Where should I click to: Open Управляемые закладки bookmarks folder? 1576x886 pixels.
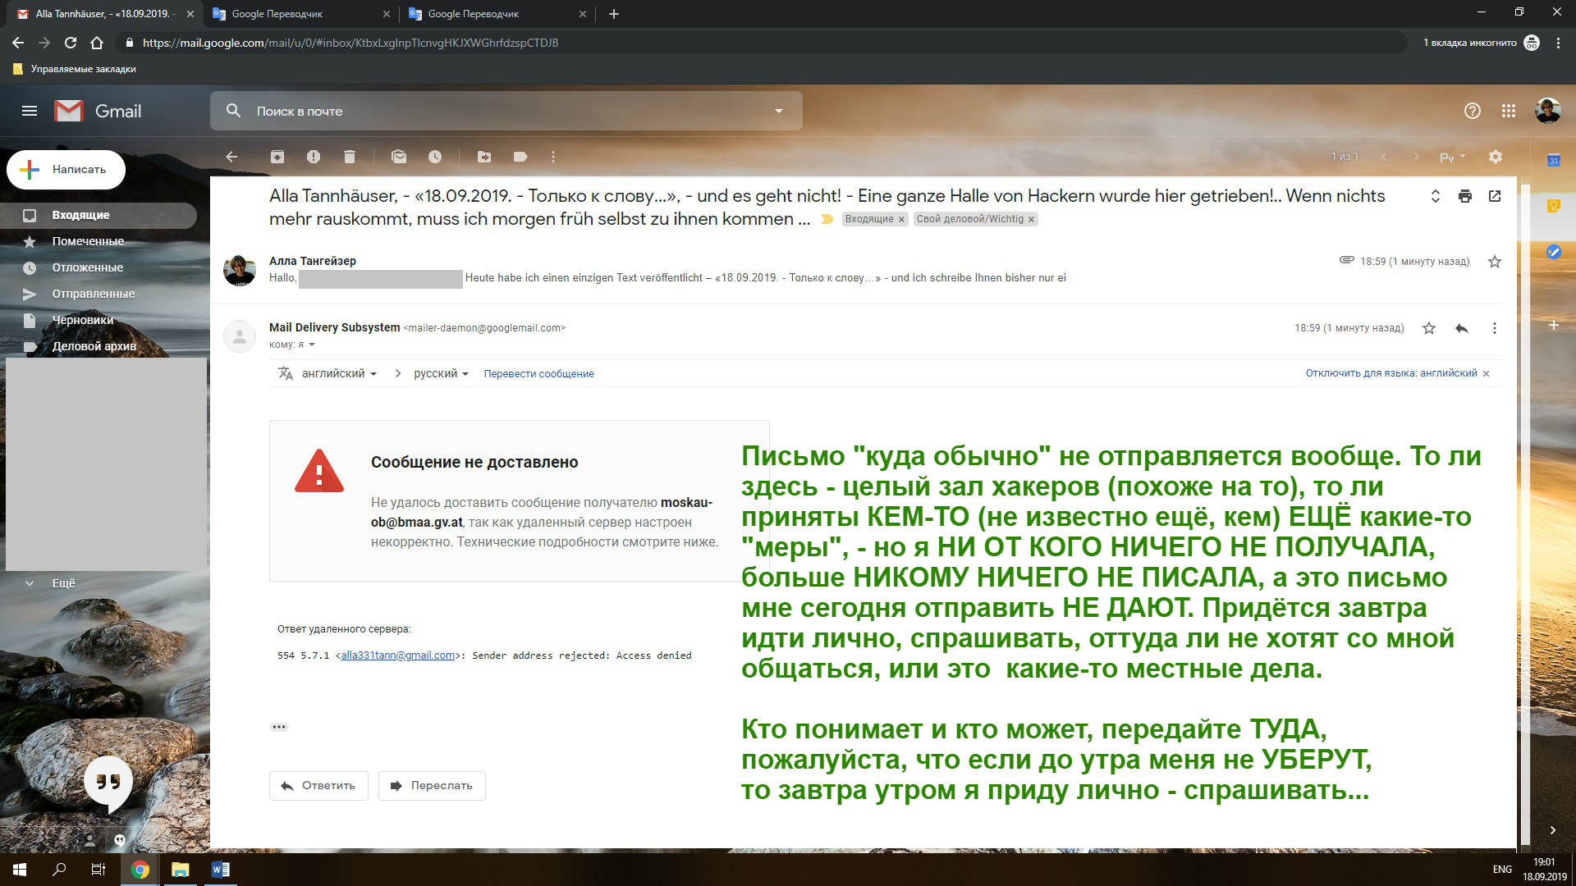pyautogui.click(x=75, y=69)
